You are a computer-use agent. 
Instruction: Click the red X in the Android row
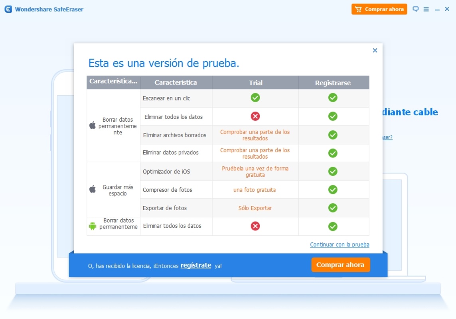click(255, 226)
